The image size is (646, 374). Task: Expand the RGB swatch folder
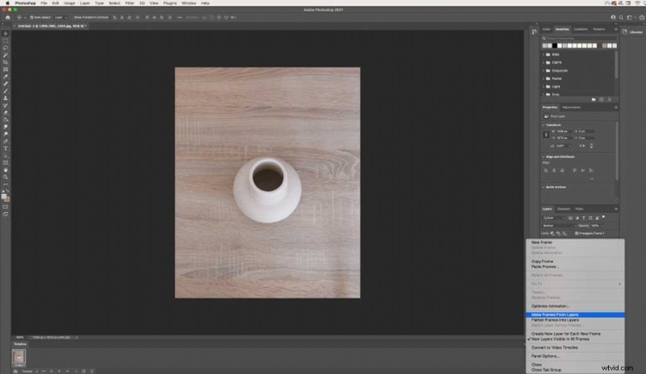point(543,54)
